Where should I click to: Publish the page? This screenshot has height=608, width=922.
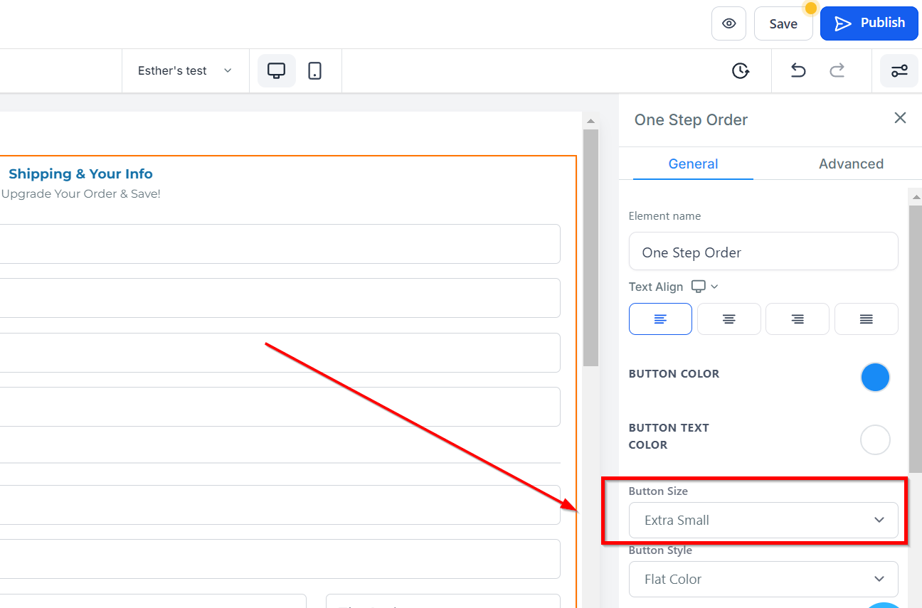tap(869, 23)
